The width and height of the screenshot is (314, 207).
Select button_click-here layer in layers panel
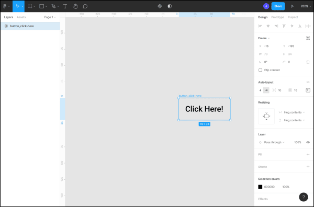click(x=30, y=26)
